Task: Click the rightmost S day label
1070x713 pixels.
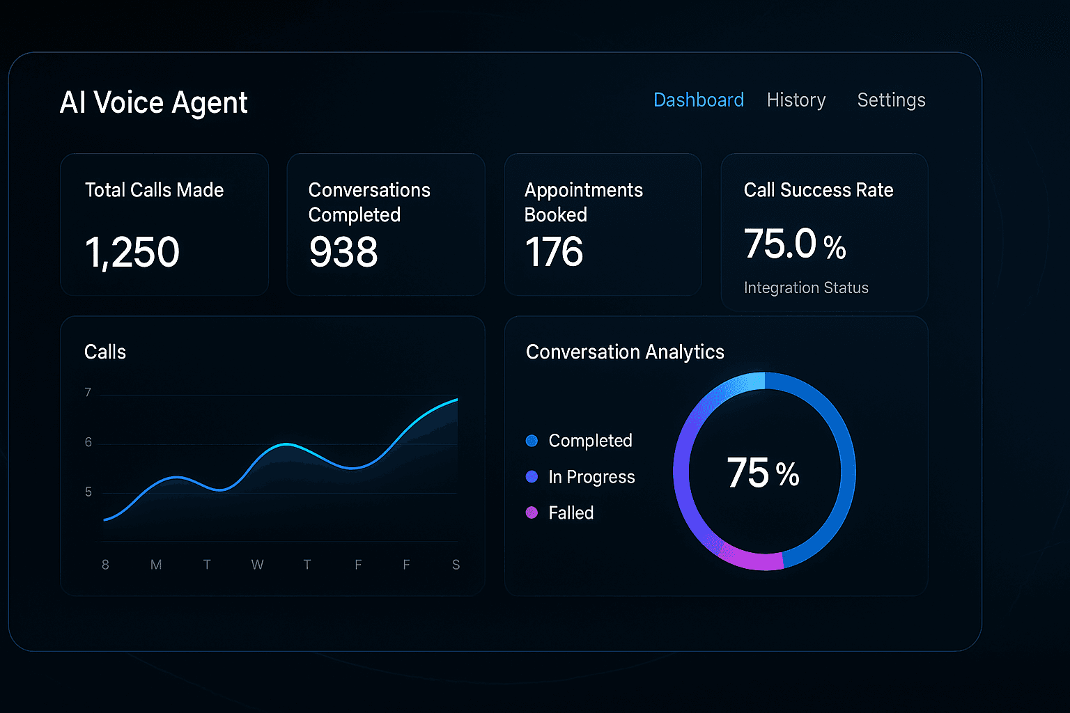Action: point(456,565)
